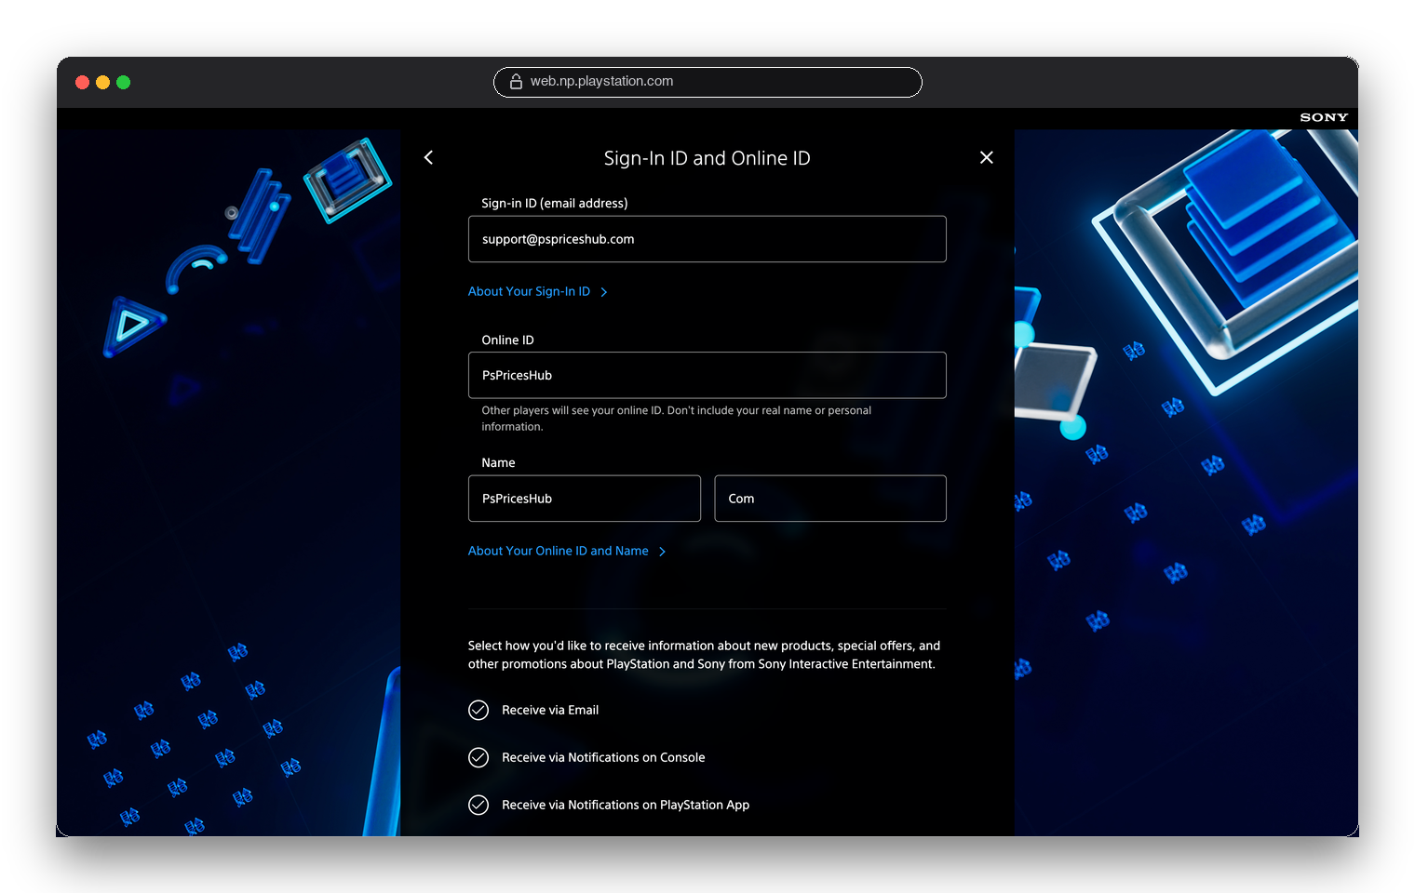The height and width of the screenshot is (893, 1415).
Task: Click the lock icon in address bar
Action: click(x=516, y=82)
